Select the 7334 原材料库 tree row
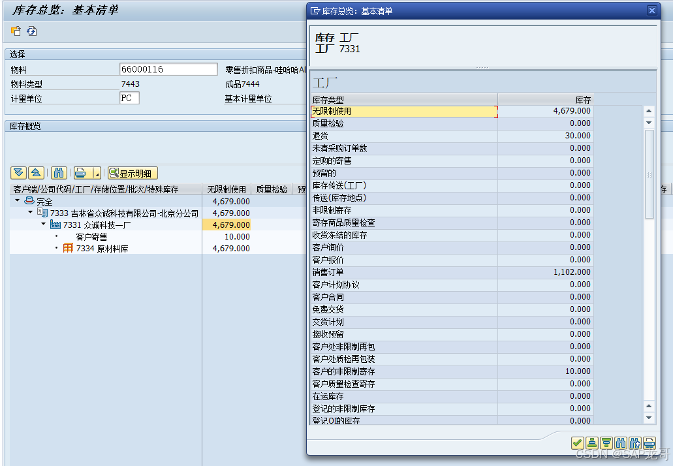 (102, 249)
